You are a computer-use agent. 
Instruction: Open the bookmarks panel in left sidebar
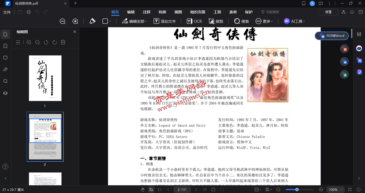[x=5, y=46]
